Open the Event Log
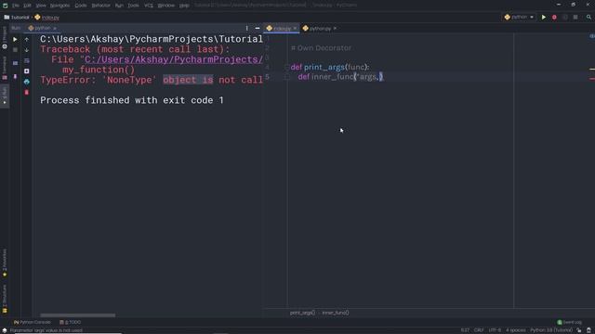The width and height of the screenshot is (595, 334). click(569, 322)
